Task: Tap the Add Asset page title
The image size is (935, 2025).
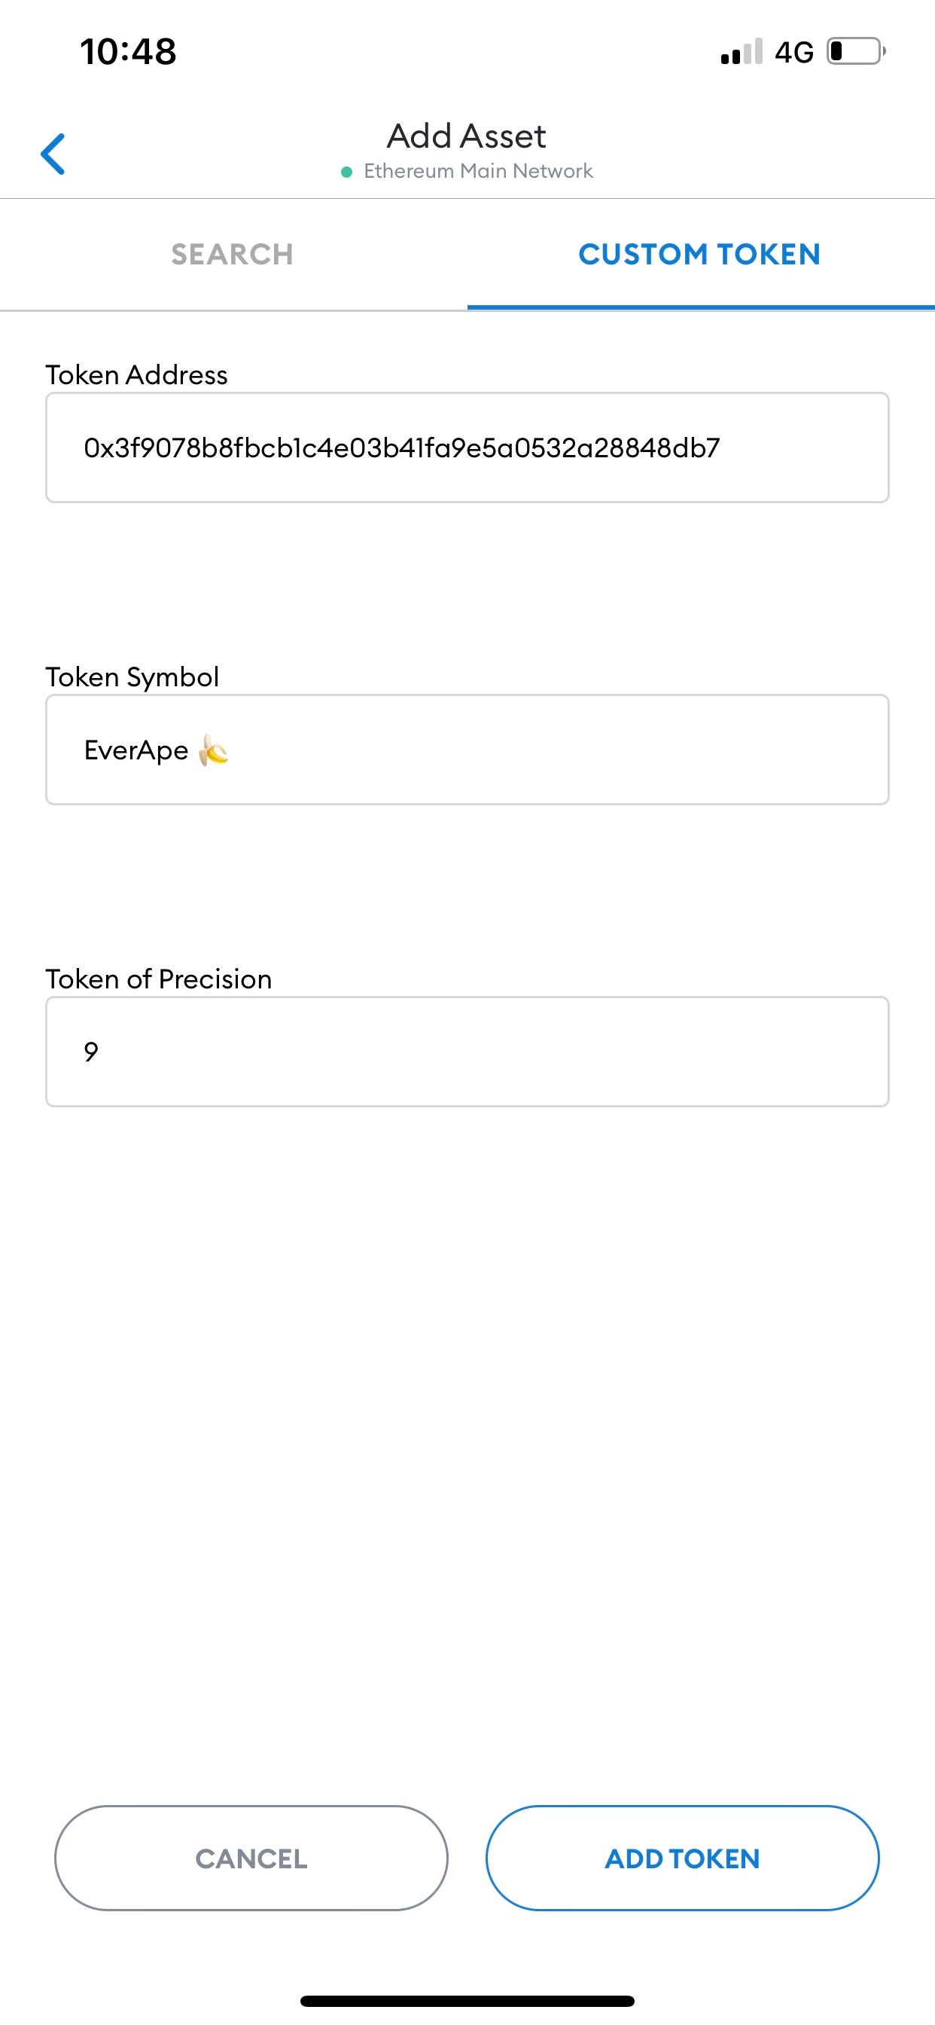Action: [x=466, y=136]
